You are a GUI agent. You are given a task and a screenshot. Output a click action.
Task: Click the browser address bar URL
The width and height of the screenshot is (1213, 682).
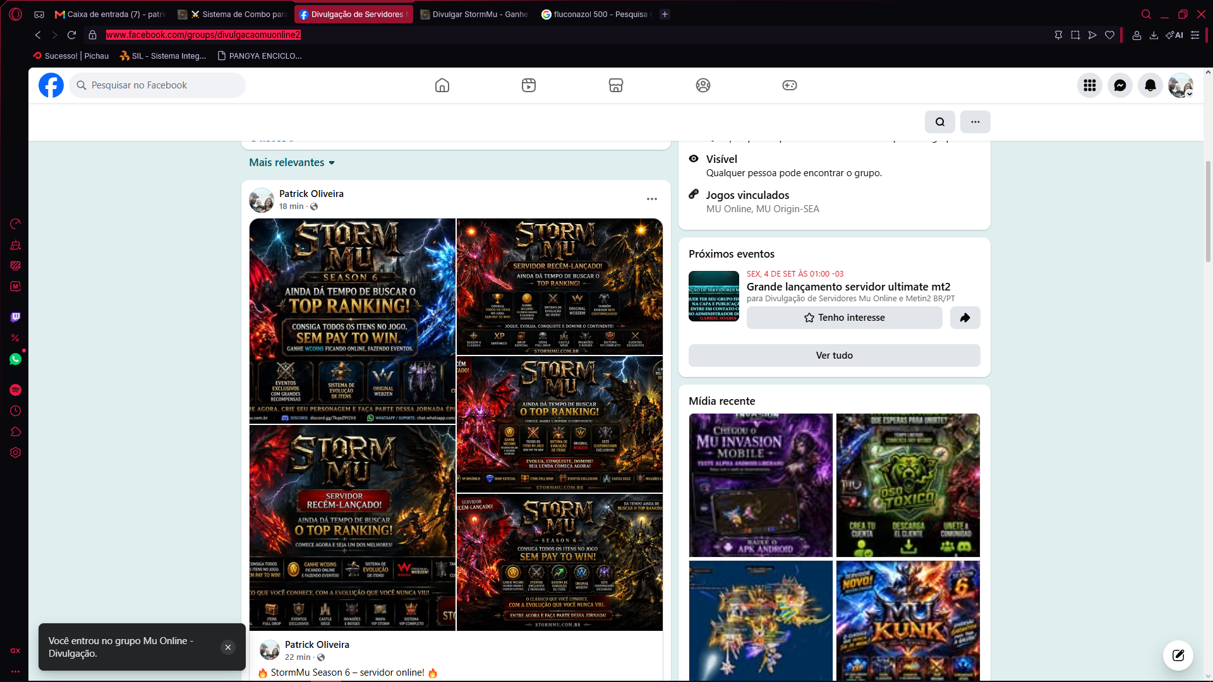pos(203,35)
